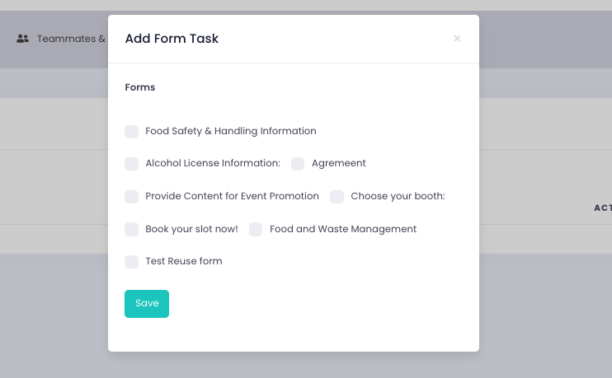Viewport: 612px width, 378px height.
Task: Click the 'Alcohol License Information:' label text
Action: [213, 164]
